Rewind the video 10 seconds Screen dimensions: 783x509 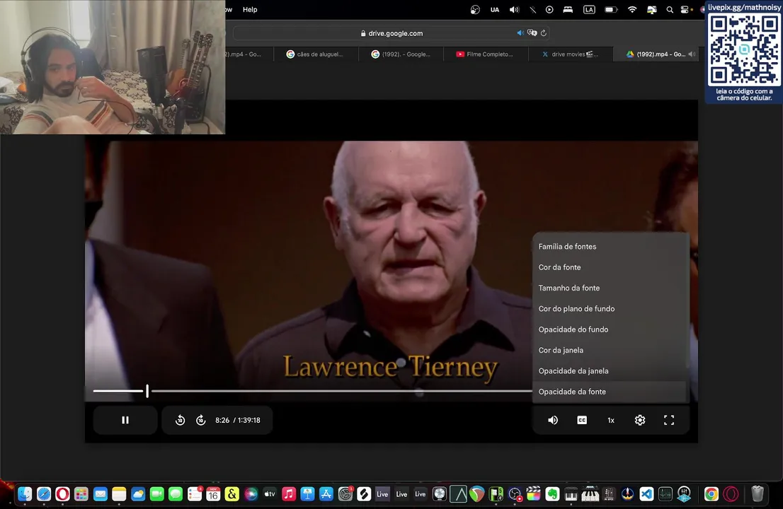point(181,420)
